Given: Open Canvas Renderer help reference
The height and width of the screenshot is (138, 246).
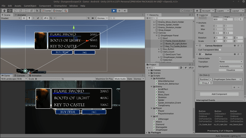Looking at the screenshot, I should pyautogui.click(x=235, y=46).
